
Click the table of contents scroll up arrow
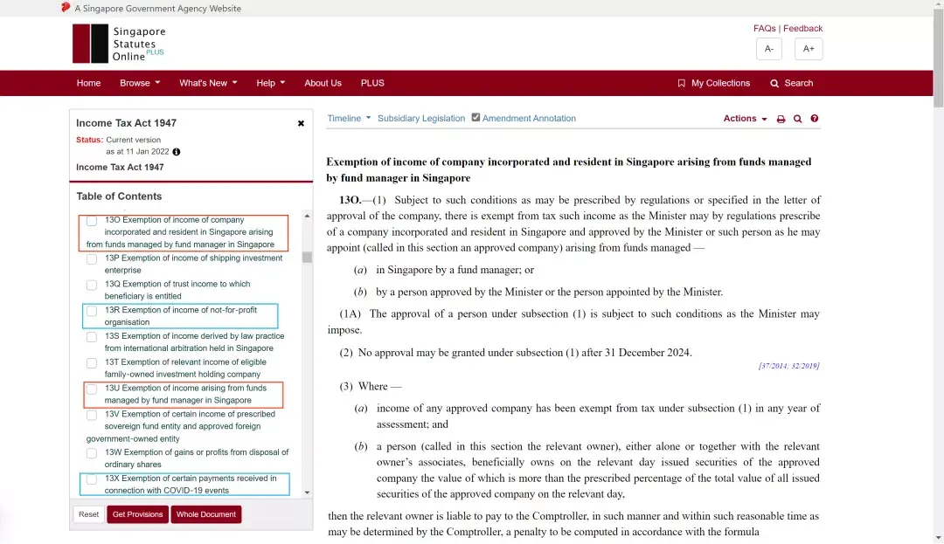307,216
